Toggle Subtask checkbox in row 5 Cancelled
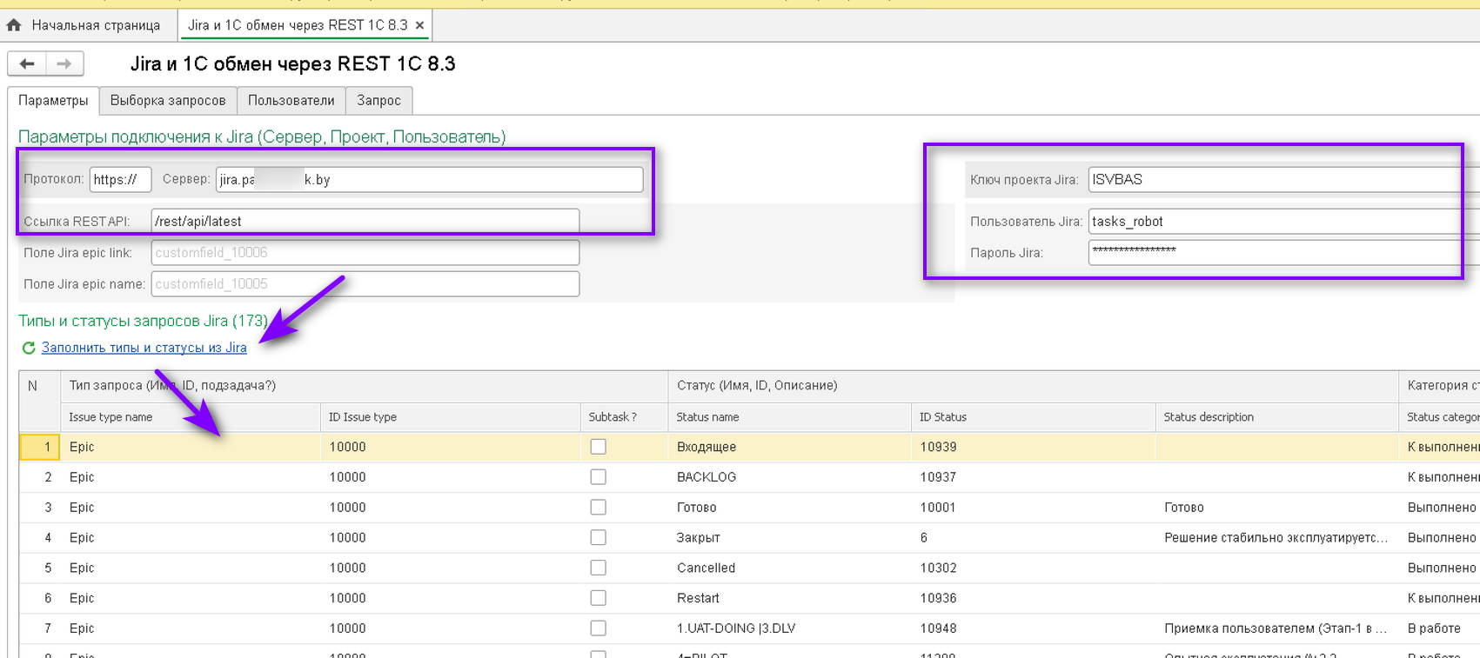 coord(598,568)
